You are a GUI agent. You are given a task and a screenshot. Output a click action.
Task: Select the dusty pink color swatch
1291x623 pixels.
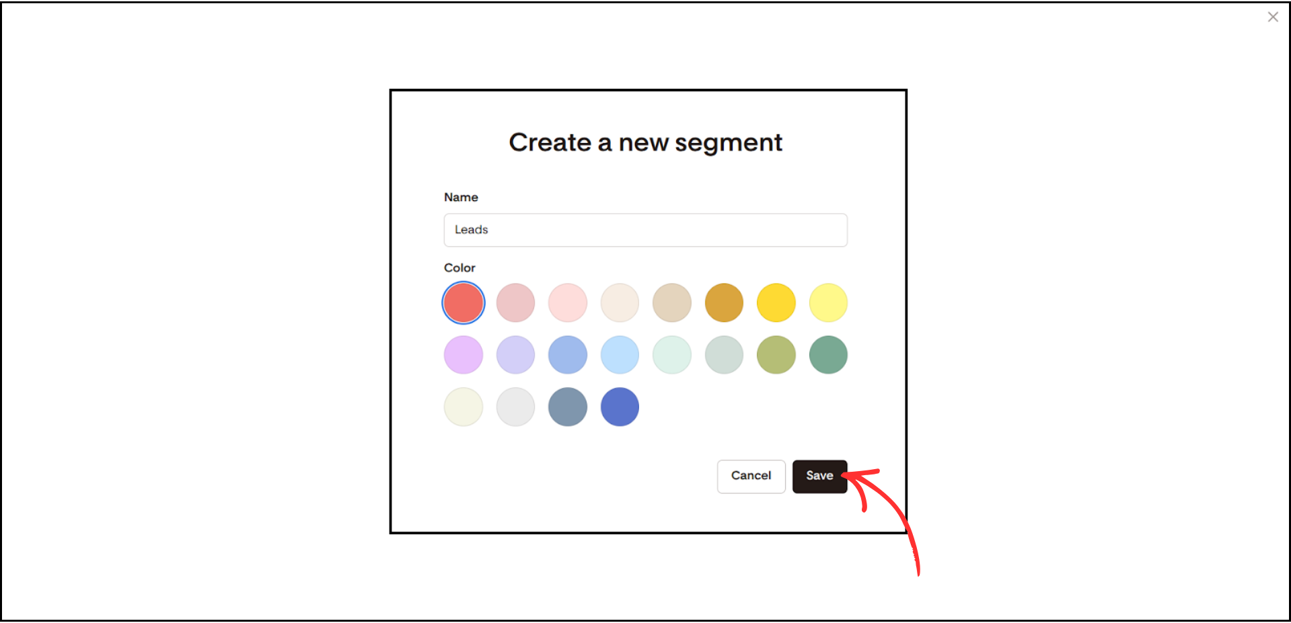coord(515,302)
